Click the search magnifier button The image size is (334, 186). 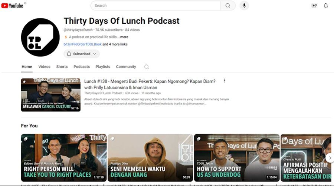pyautogui.click(x=228, y=6)
